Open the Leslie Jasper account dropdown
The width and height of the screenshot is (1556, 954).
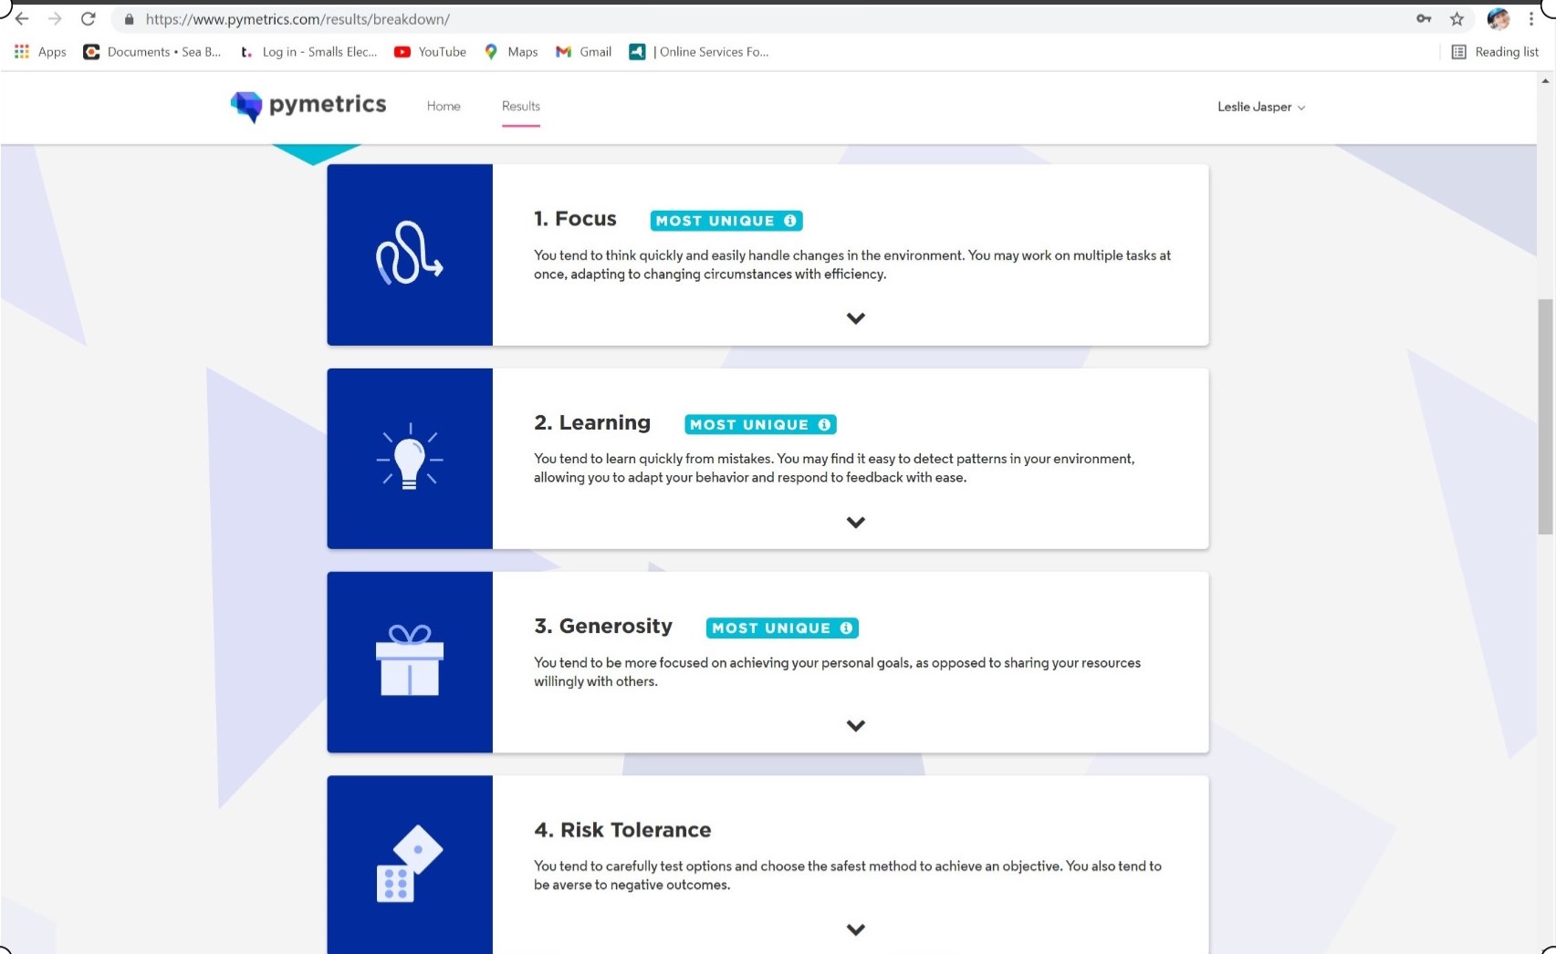pyautogui.click(x=1260, y=107)
